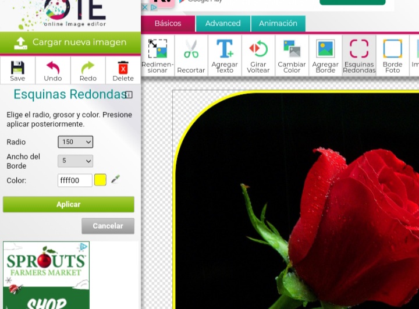Open info icon beside Esquinas Redondas title
The width and height of the screenshot is (419, 309).
129,95
